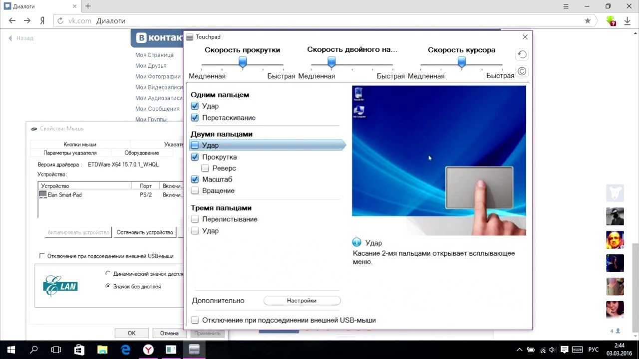The height and width of the screenshot is (359, 639).
Task: Select Elan Smart-Pad device row
Action: [x=111, y=195]
